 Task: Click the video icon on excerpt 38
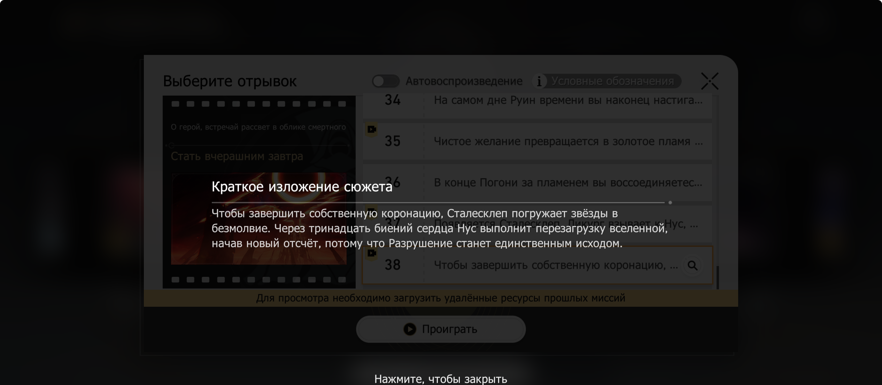coord(372,253)
